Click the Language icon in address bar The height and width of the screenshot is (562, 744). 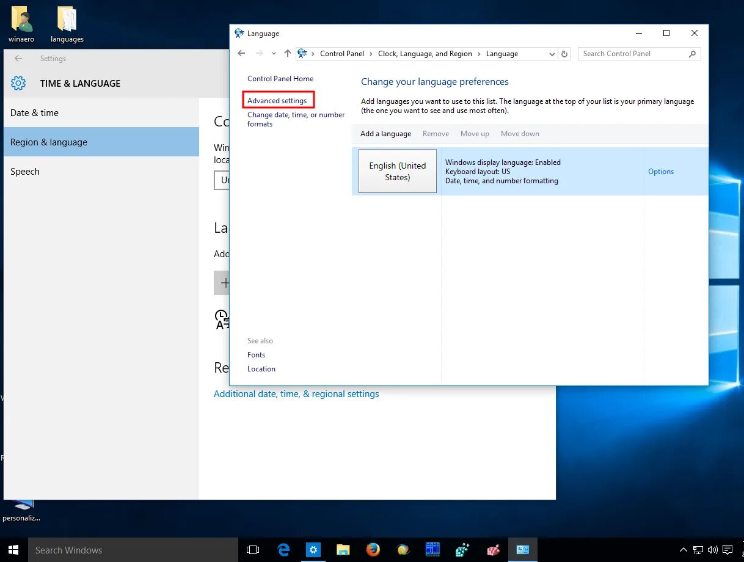point(302,54)
